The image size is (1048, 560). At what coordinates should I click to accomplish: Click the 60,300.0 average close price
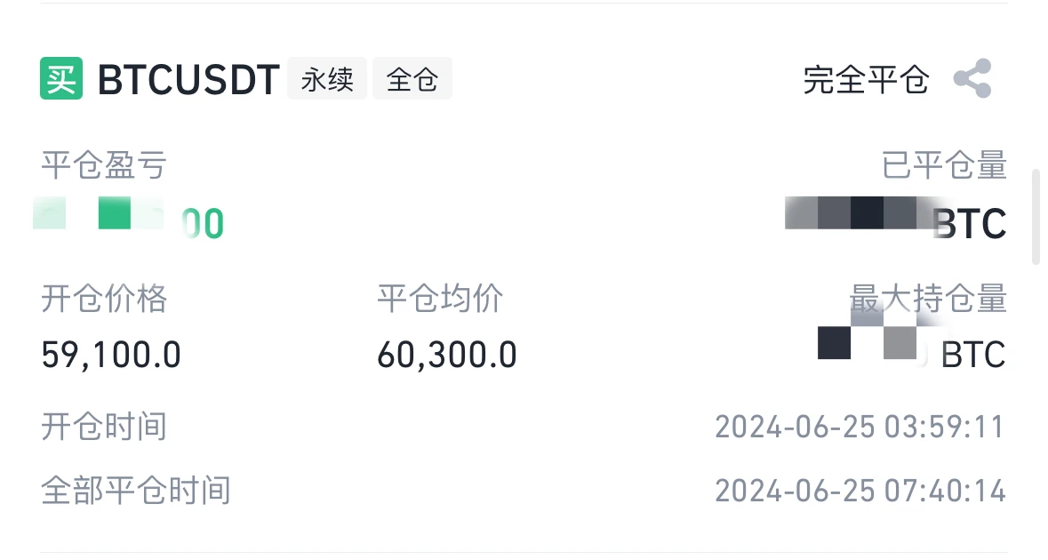click(x=447, y=356)
